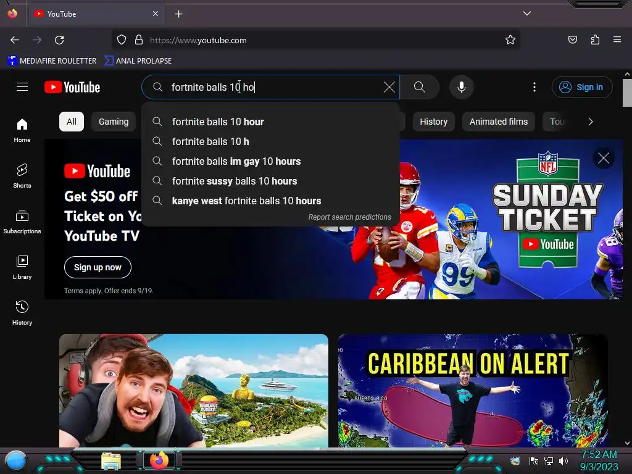Select suggestion fortnite balls 10 h
This screenshot has height=474, width=632.
270,141
